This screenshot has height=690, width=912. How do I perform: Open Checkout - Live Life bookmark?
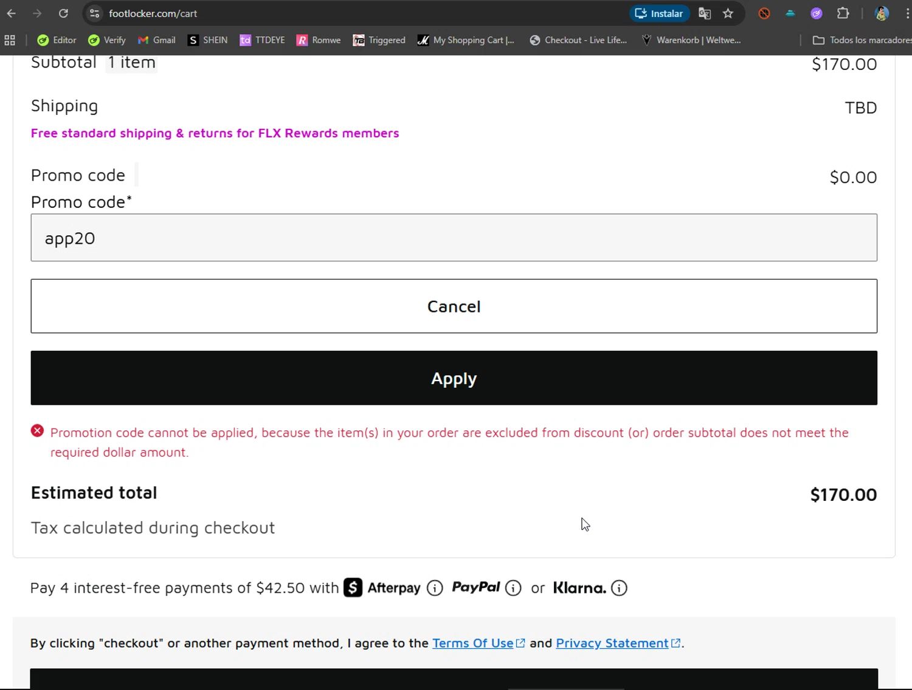coord(578,40)
